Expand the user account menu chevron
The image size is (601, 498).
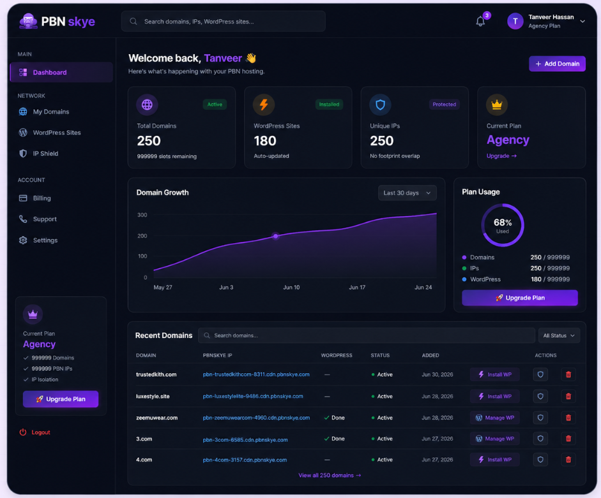(582, 22)
